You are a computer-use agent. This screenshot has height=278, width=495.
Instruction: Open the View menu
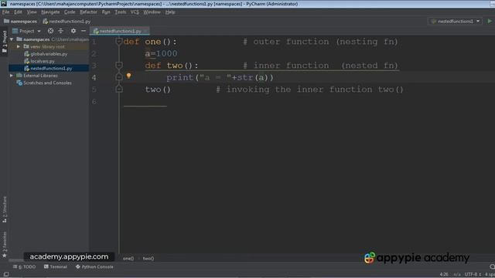pyautogui.click(x=32, y=12)
